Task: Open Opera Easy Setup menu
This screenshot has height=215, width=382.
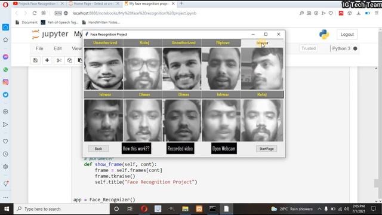Action: pos(377,13)
